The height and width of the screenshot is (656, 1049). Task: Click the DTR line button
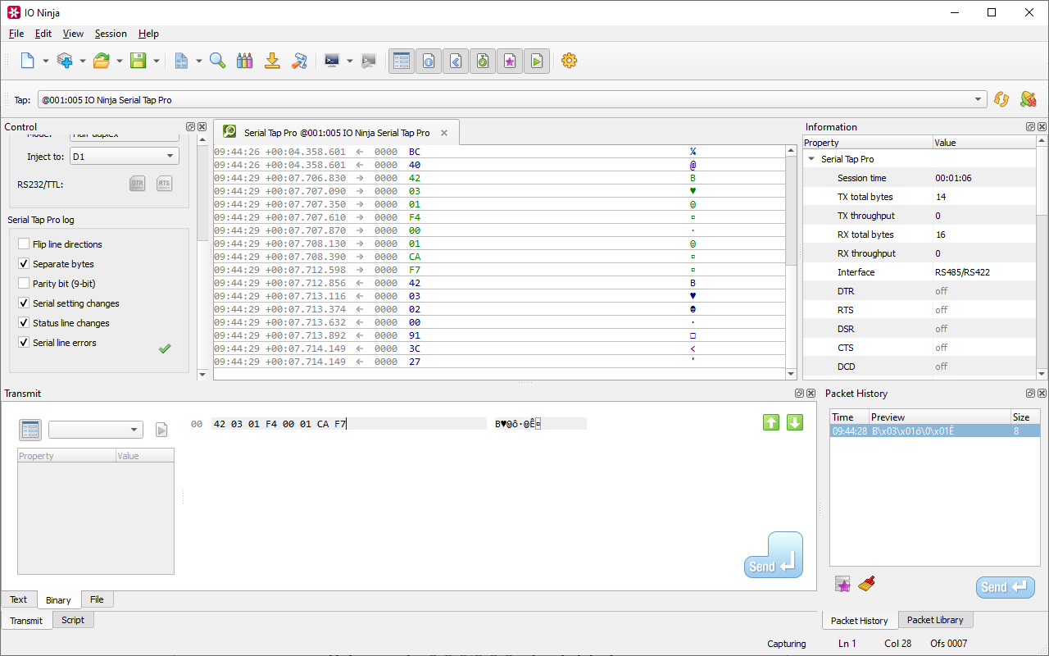138,184
